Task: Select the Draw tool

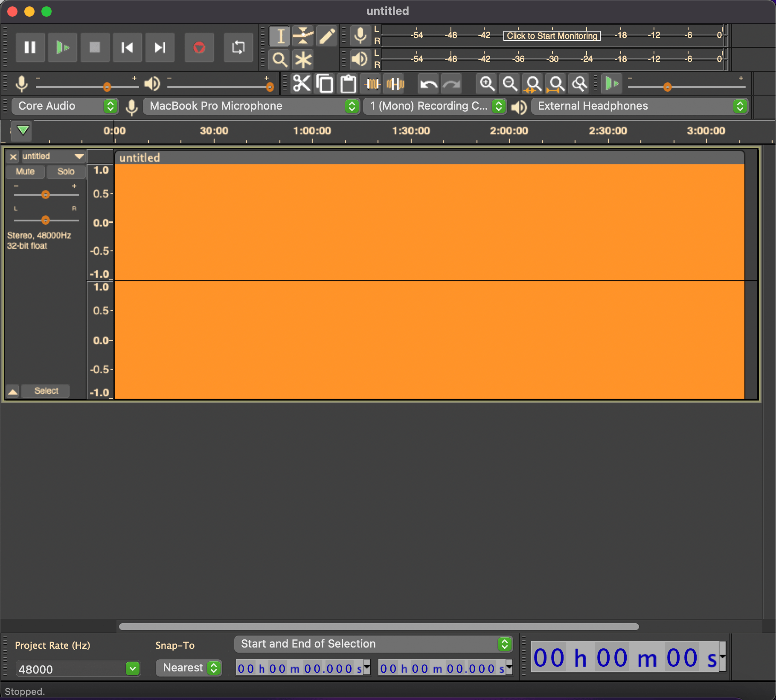Action: [326, 36]
